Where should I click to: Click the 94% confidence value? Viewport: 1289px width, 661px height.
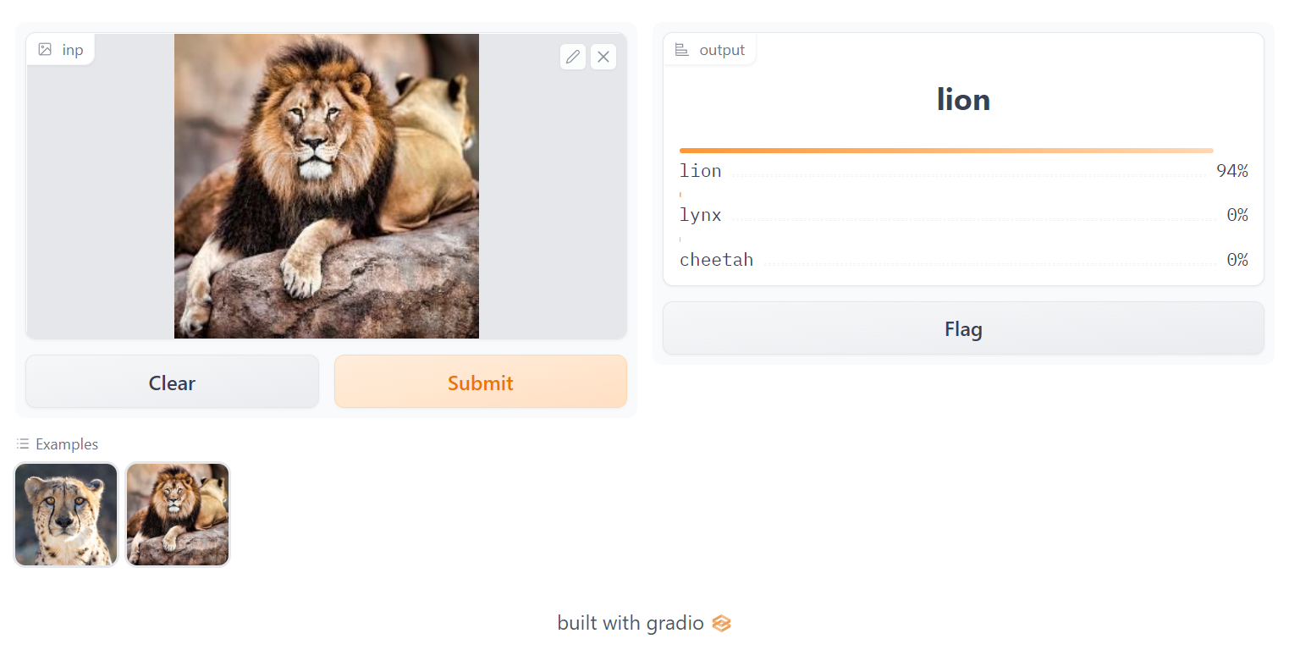click(1231, 171)
